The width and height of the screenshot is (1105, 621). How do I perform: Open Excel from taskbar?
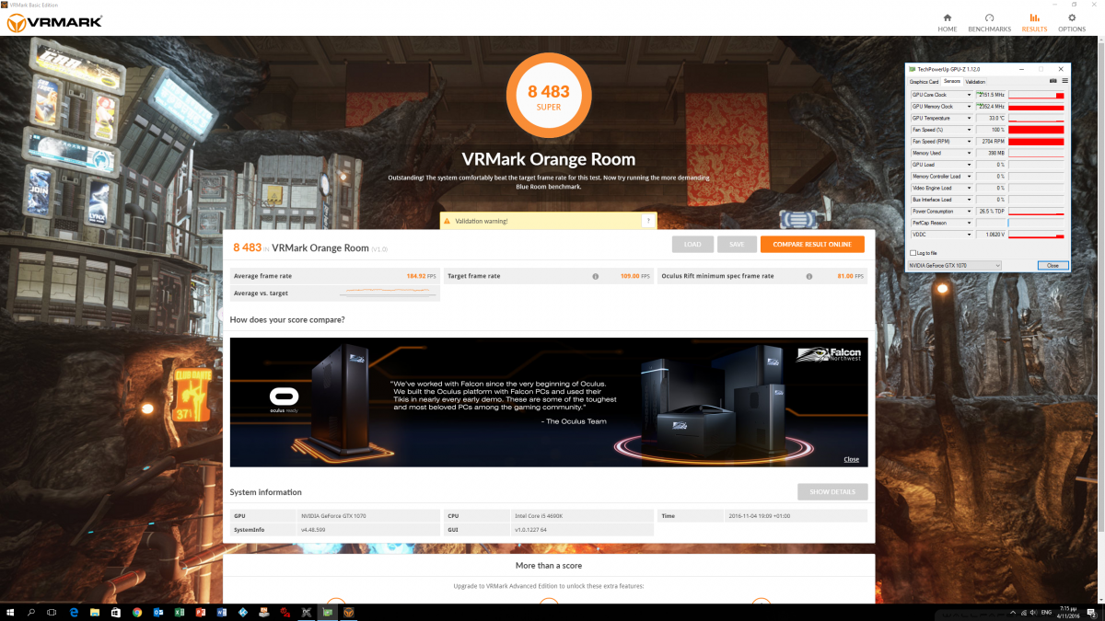[180, 612]
